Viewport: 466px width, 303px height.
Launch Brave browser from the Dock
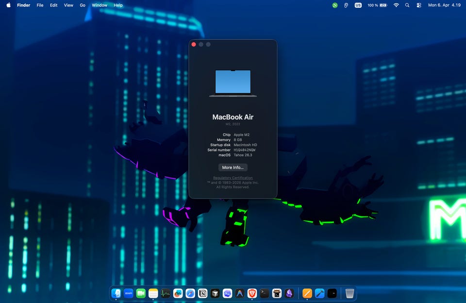(x=252, y=293)
